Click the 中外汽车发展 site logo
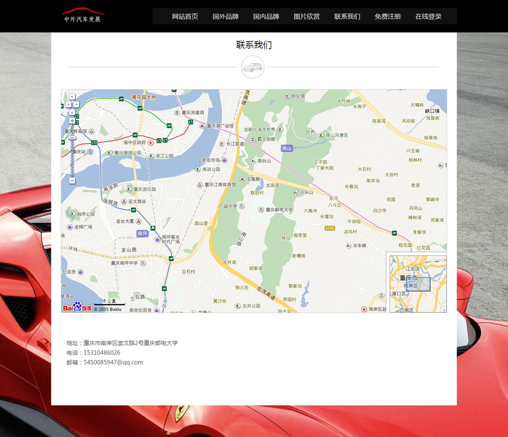Image resolution: width=508 pixels, height=437 pixels. coord(83,15)
